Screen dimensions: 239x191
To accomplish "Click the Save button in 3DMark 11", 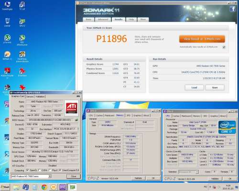I will 215,87.
